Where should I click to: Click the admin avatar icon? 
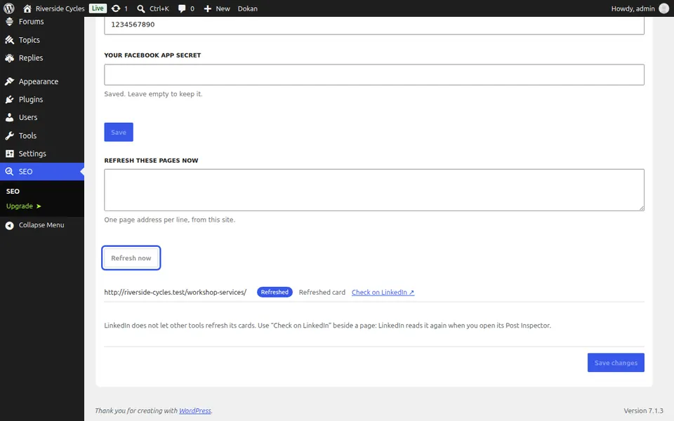[663, 8]
